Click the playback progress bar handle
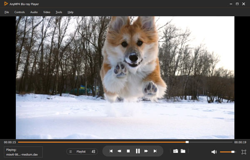 (187, 142)
